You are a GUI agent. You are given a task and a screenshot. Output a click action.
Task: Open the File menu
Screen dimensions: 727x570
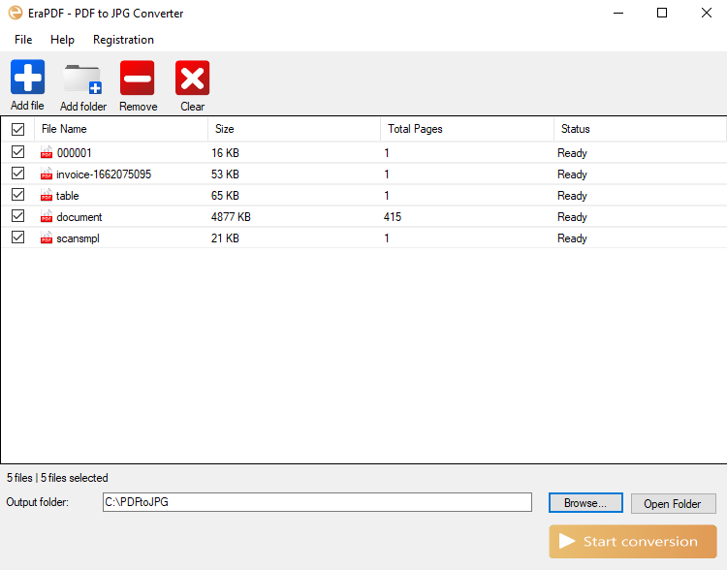(23, 40)
